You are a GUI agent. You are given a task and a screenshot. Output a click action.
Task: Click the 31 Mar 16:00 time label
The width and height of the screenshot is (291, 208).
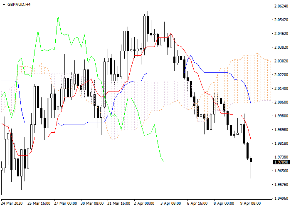pos(119,203)
